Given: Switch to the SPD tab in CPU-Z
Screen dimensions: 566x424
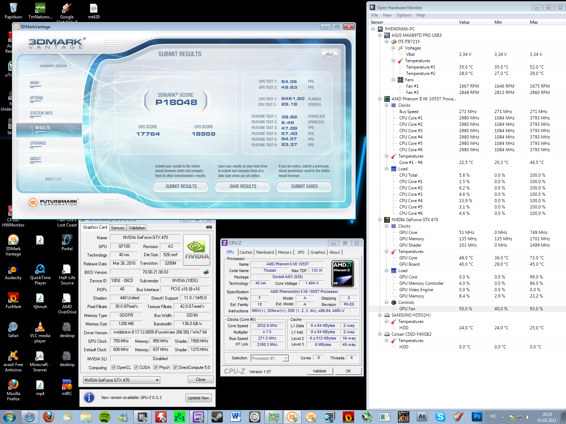Looking at the screenshot, I should click(301, 252).
